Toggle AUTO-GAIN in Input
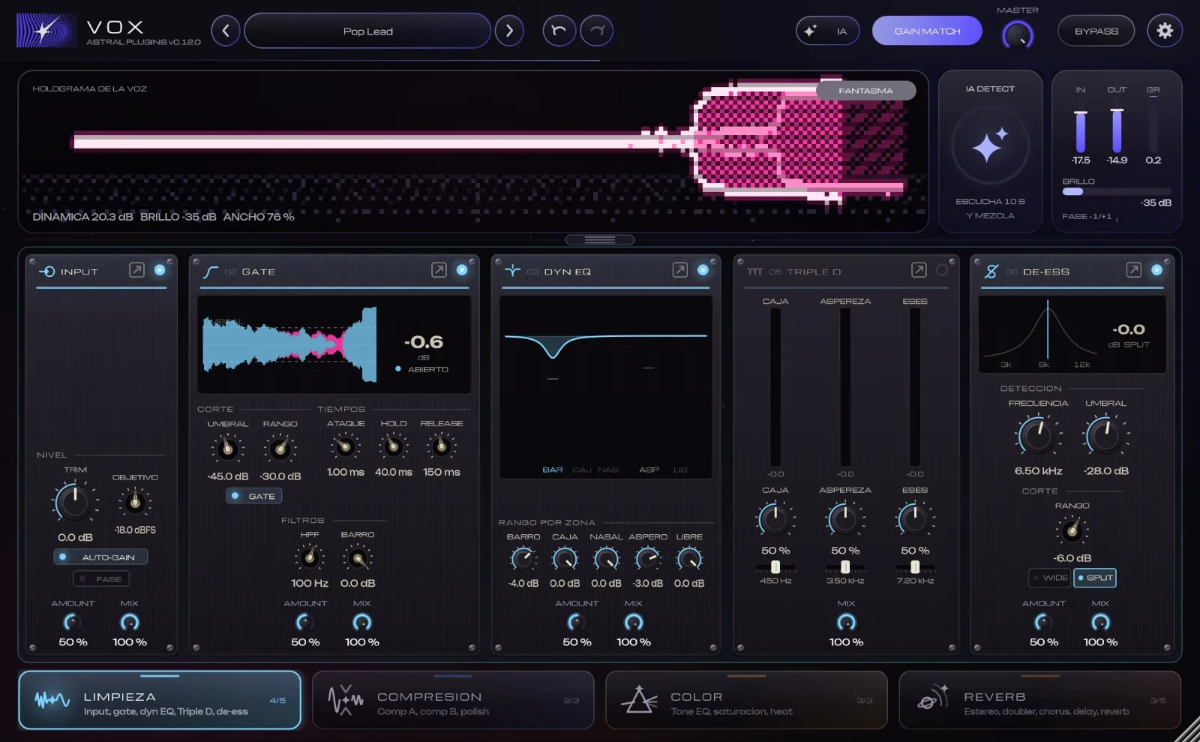 click(x=100, y=557)
